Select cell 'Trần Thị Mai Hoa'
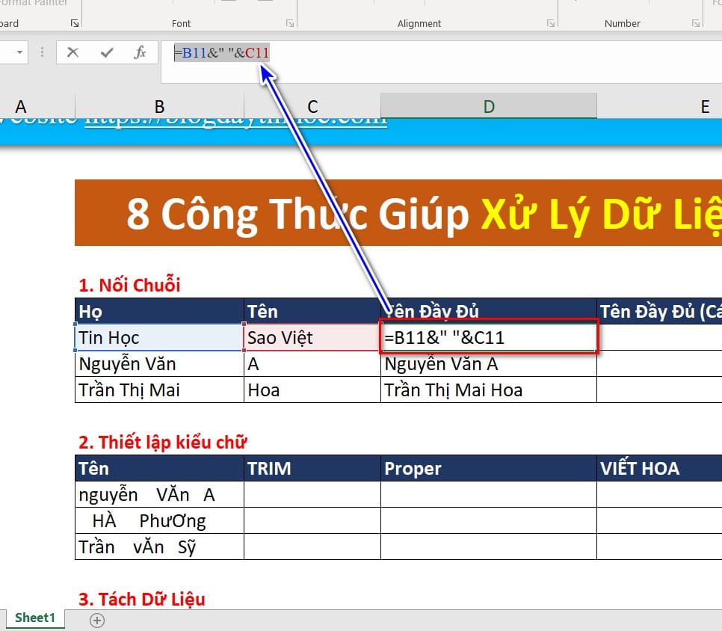Viewport: 722px width, 631px height. point(489,390)
